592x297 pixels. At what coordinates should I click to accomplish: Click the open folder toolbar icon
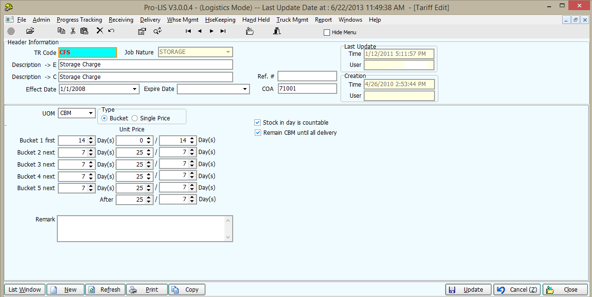tap(30, 31)
